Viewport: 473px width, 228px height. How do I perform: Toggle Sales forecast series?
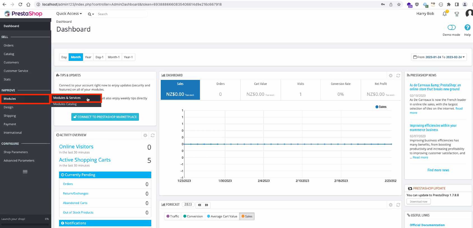click(x=247, y=216)
